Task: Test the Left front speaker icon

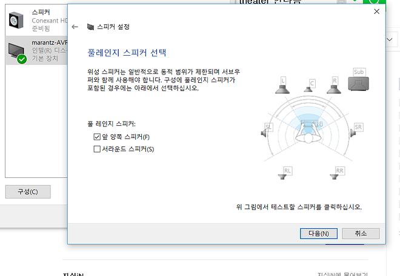Action: click(x=282, y=85)
